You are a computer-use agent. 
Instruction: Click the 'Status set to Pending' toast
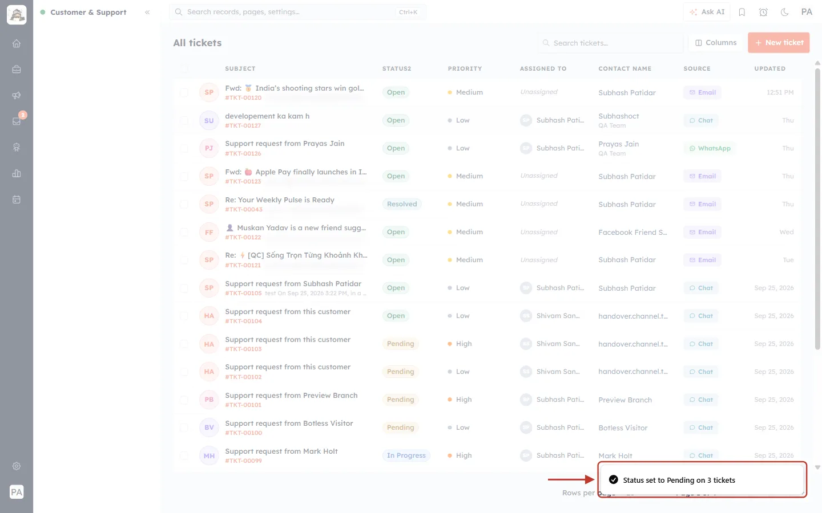702,480
